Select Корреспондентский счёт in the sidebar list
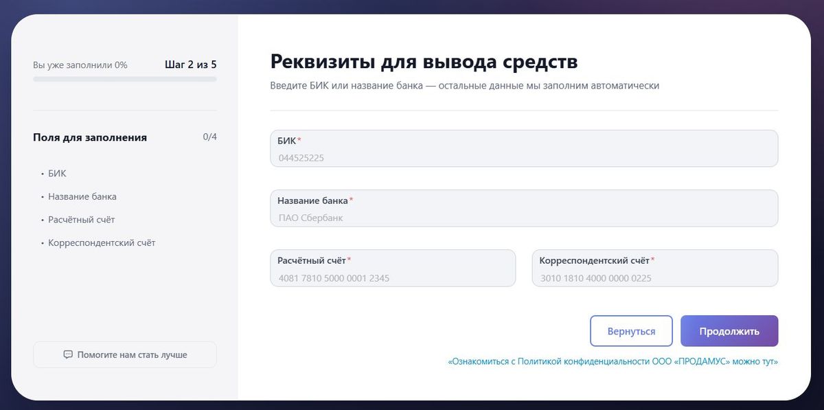Screen dimensions: 824x410 point(102,243)
